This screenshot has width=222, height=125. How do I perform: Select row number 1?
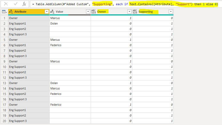pyautogui.click(x=4, y=18)
